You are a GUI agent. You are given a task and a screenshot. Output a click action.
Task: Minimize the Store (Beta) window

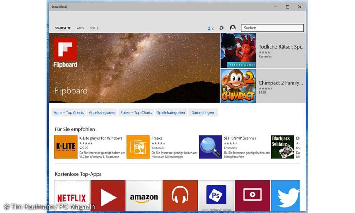276,7
